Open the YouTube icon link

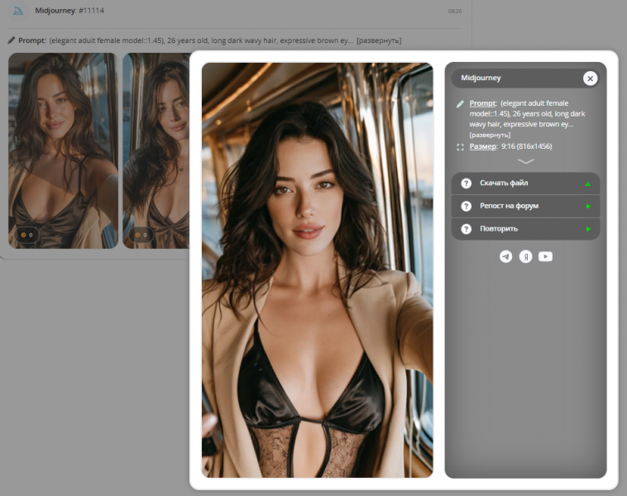(545, 256)
